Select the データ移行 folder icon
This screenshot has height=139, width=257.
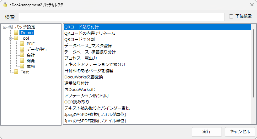[22, 49]
